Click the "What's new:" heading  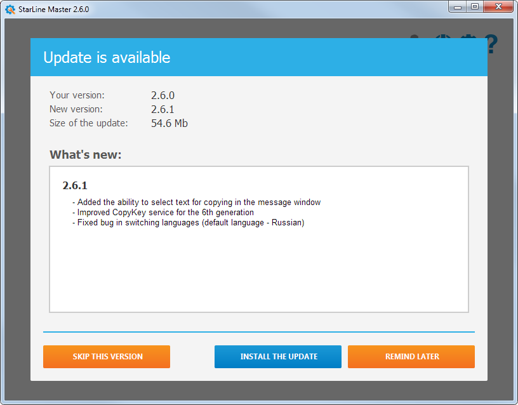coord(86,155)
